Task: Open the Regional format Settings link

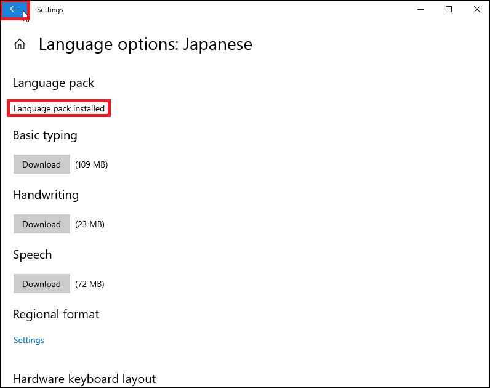Action: pyautogui.click(x=29, y=340)
